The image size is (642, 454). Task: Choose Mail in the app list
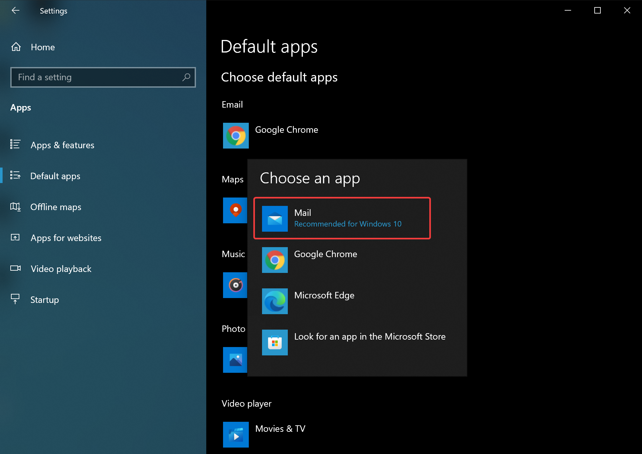342,218
